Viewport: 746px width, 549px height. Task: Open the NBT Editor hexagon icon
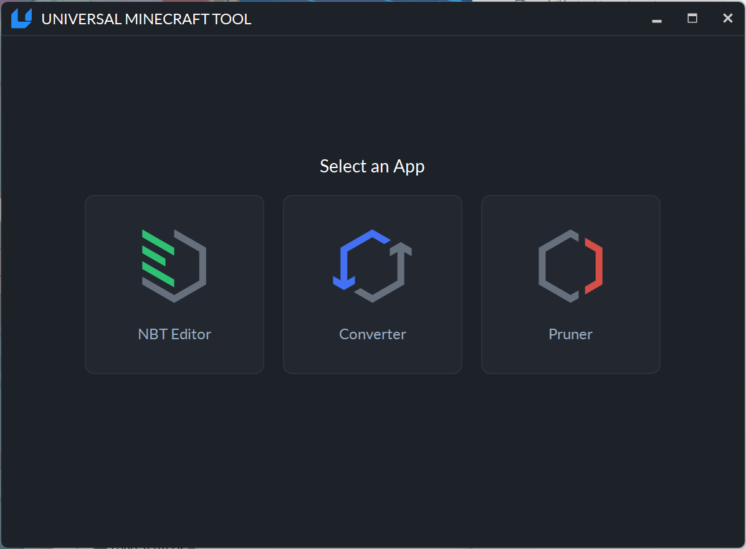(x=174, y=266)
